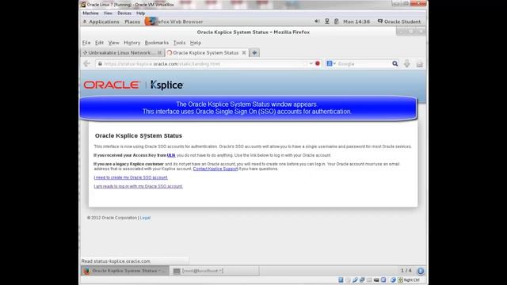Viewport: 507px width, 285px height.
Task: Click VirtualBox USB status icon
Action: pyautogui.click(x=355, y=279)
